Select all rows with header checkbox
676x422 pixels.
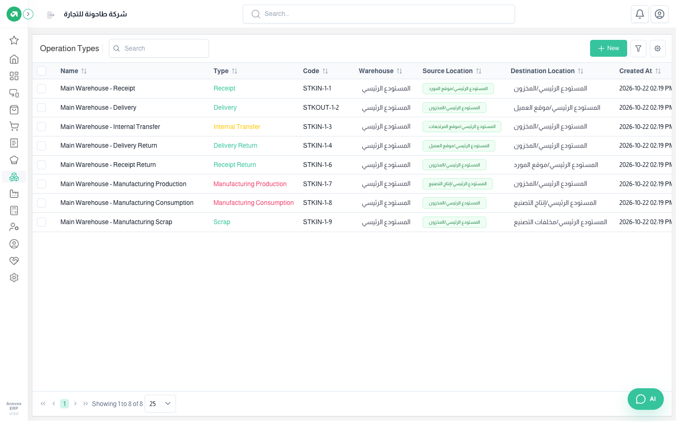[x=42, y=71]
